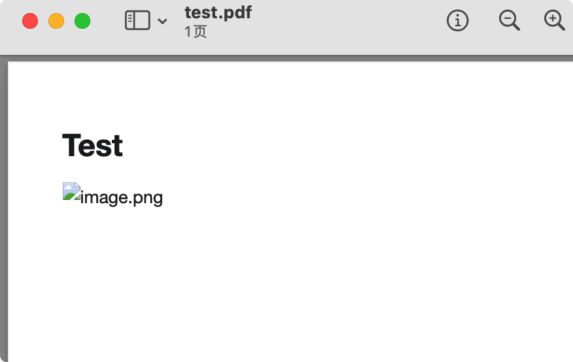
Task: Close the test.pdf window
Action: (30, 21)
